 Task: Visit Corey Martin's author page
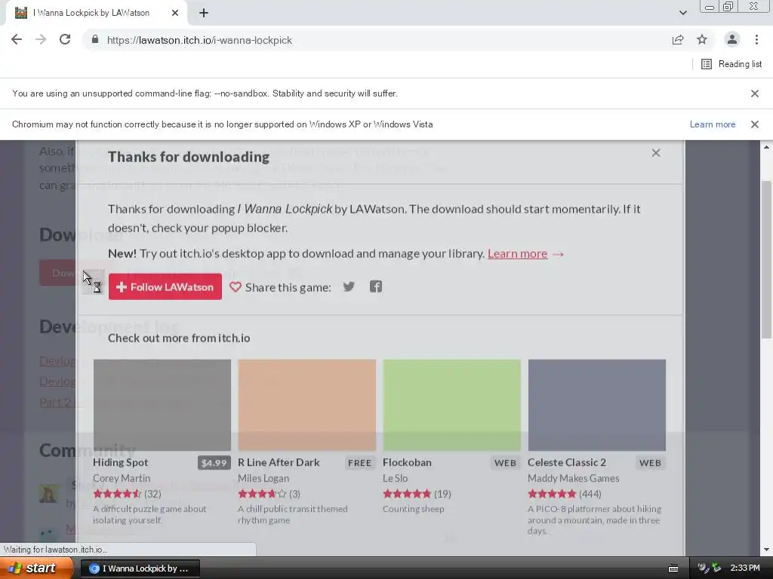click(x=122, y=478)
